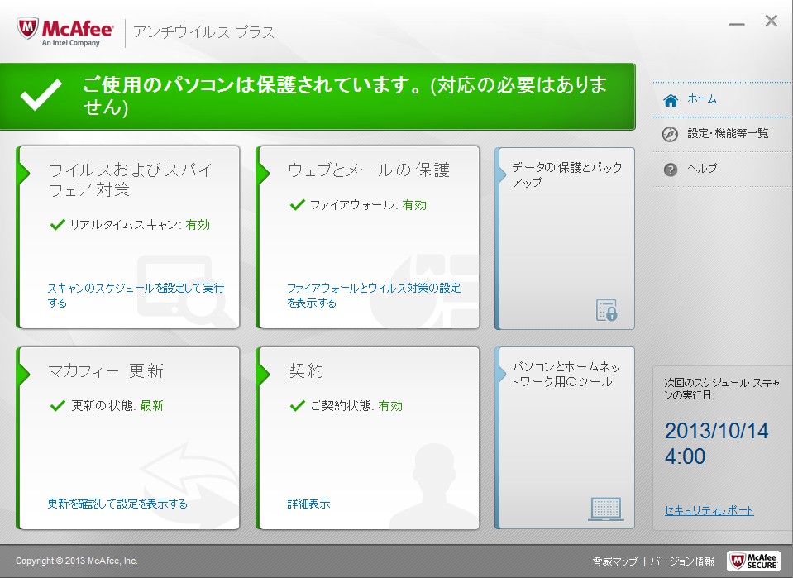Close the McAfee window
This screenshot has height=578, width=793.
[x=772, y=21]
